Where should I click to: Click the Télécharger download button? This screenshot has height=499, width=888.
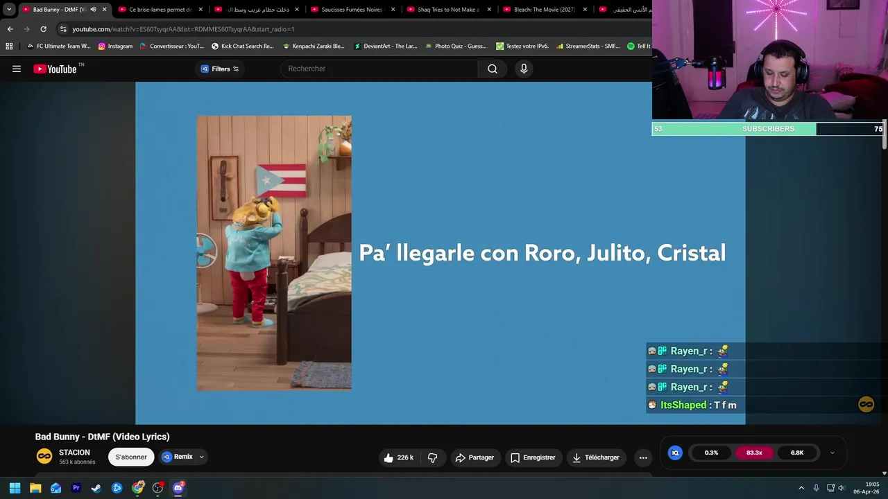(595, 457)
